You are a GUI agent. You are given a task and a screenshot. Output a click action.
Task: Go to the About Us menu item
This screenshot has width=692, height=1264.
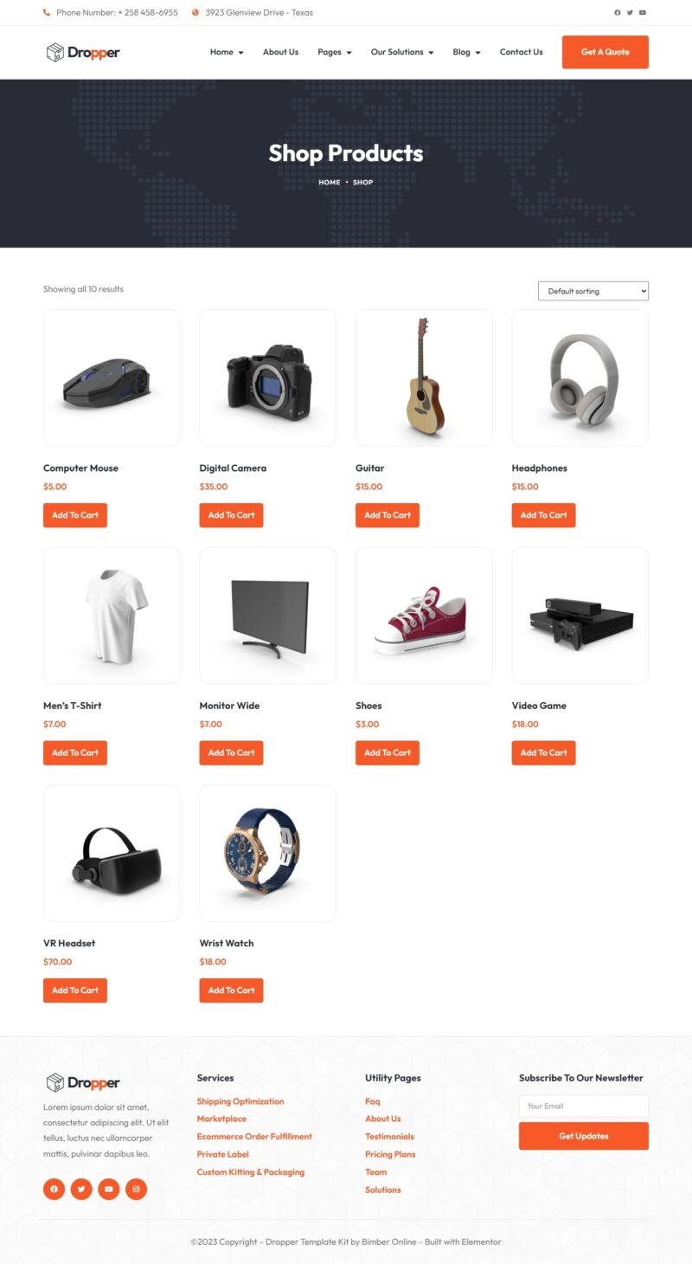point(280,52)
